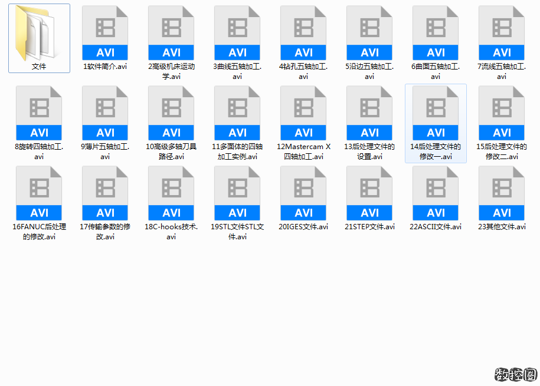Click the 17传输参数的修改.avi file icon

coord(105,193)
